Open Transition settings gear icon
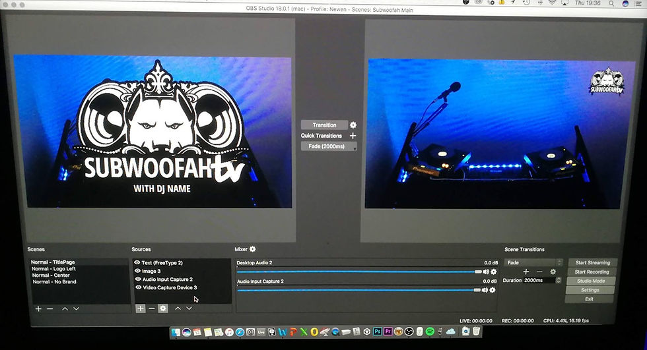This screenshot has width=647, height=350. pyautogui.click(x=353, y=125)
